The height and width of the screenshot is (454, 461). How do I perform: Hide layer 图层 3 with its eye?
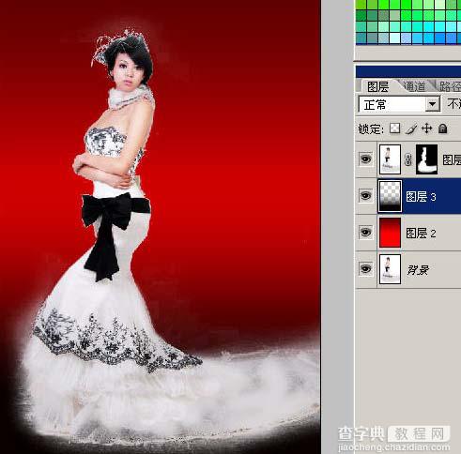(365, 196)
